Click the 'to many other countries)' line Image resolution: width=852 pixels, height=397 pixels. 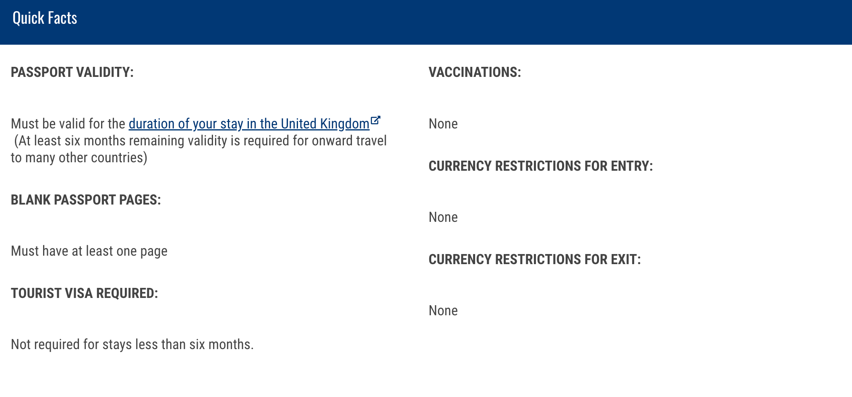click(79, 158)
